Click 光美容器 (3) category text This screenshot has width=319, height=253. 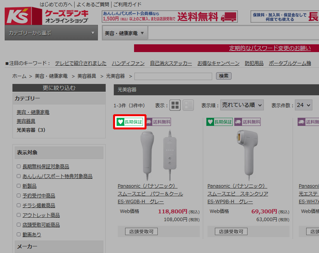pos(31,130)
